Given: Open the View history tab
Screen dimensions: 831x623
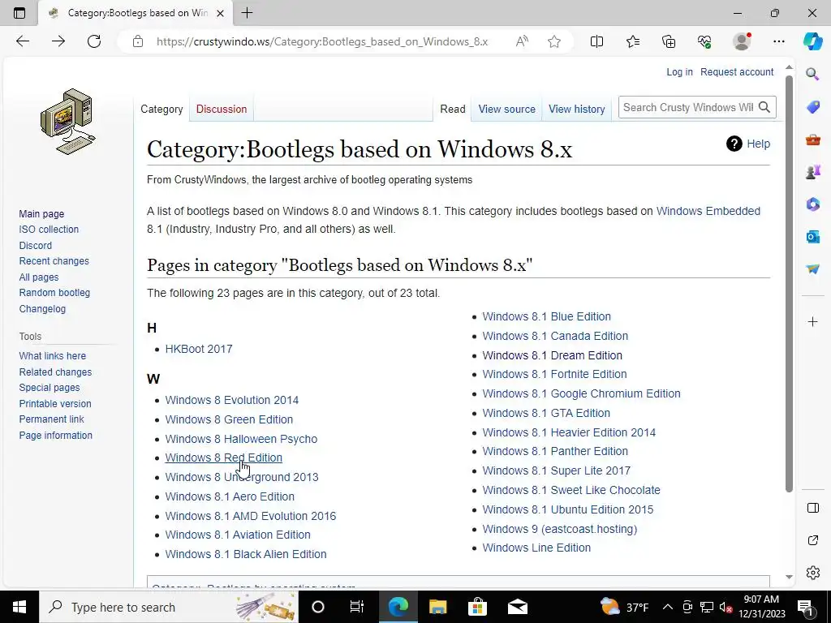Looking at the screenshot, I should (x=577, y=110).
